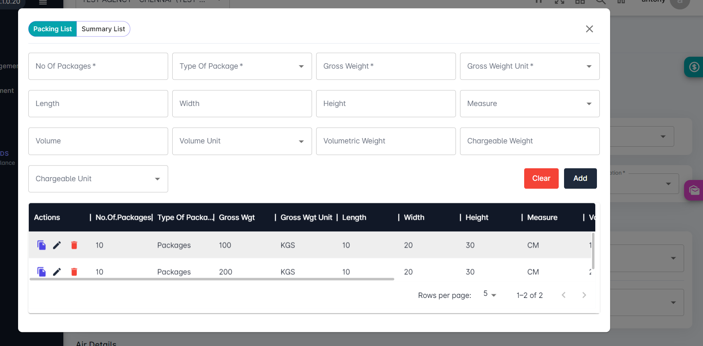Change rows per page selector
The height and width of the screenshot is (346, 703).
coord(490,294)
